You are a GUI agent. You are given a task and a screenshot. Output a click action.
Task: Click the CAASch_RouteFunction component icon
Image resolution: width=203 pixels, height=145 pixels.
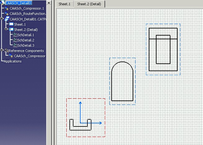click(7, 14)
